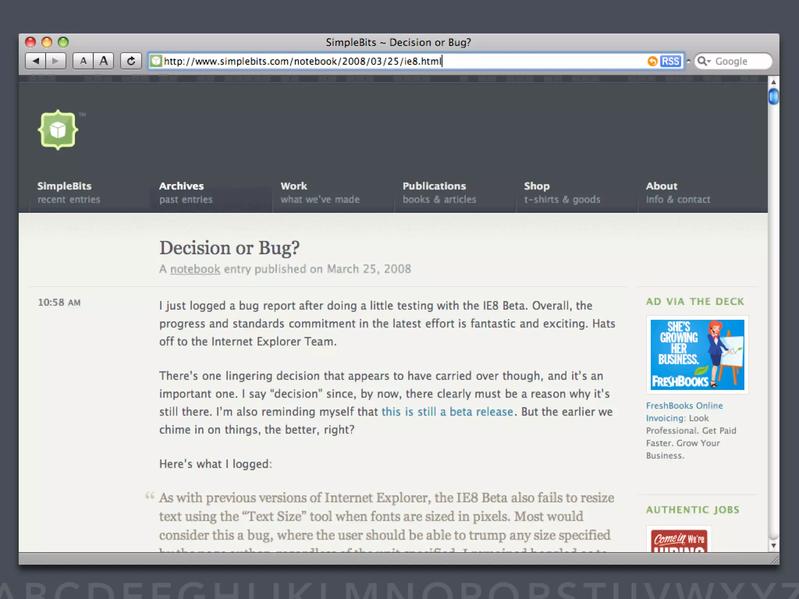Click the browser forward arrow button

(x=56, y=61)
